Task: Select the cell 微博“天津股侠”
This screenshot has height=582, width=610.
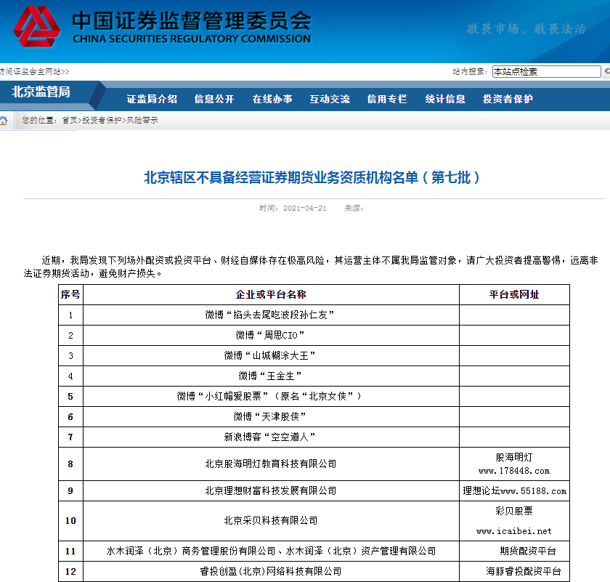Action: pos(270,416)
